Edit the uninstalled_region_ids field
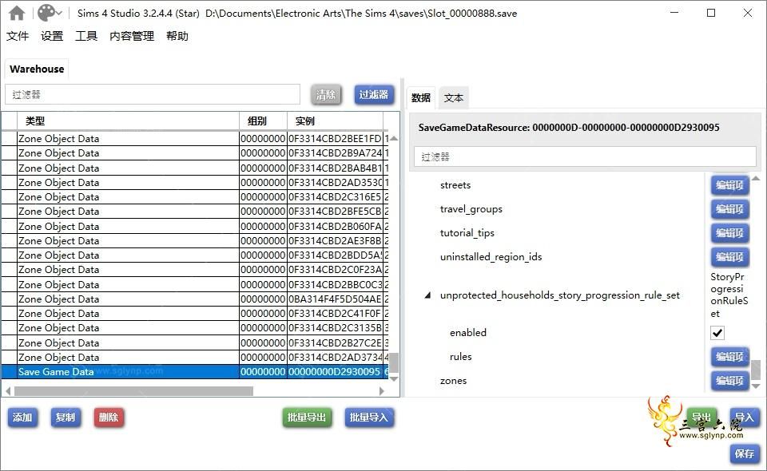 pos(729,257)
